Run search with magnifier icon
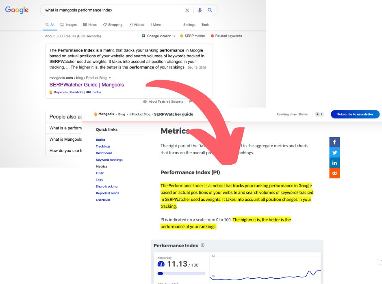 [x=210, y=10]
